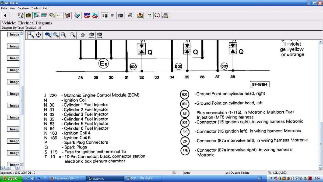Click the left panel scroll-up arrow
Screen dimensions: 323x182
point(22,33)
